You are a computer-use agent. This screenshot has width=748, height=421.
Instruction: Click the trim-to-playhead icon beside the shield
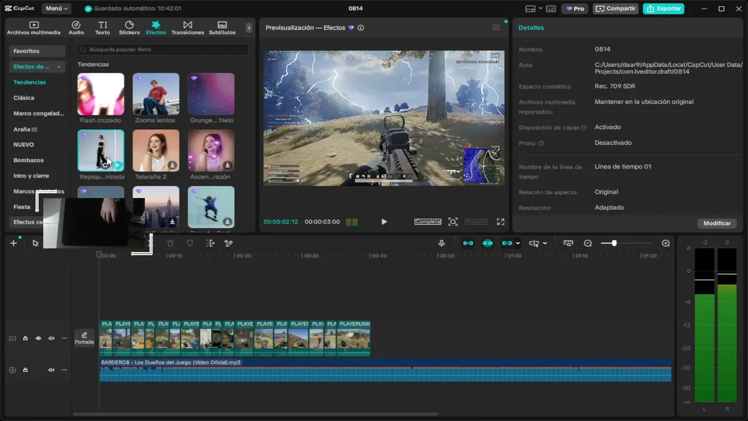(210, 243)
